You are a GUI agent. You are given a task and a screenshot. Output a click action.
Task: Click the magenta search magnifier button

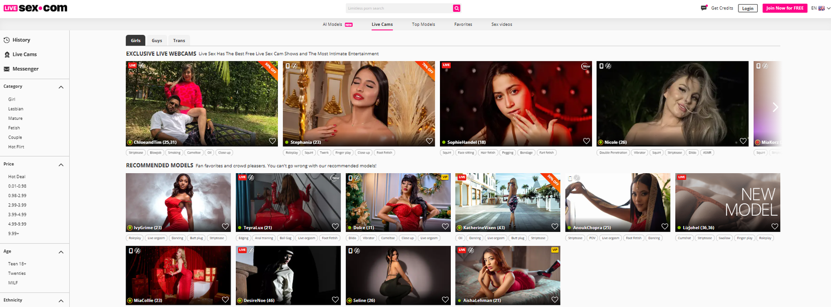[457, 8]
